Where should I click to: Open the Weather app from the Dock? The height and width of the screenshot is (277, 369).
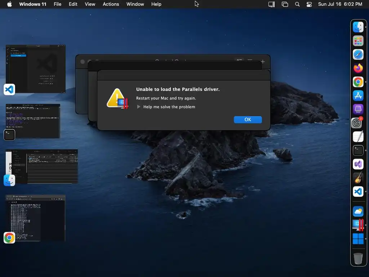tap(358, 211)
